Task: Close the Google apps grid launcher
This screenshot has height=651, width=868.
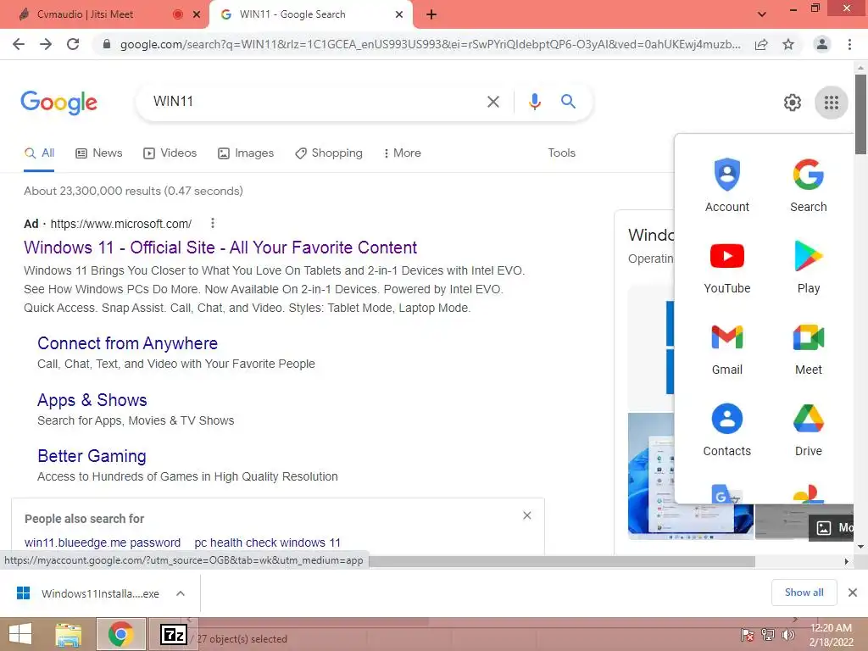Action: (831, 103)
